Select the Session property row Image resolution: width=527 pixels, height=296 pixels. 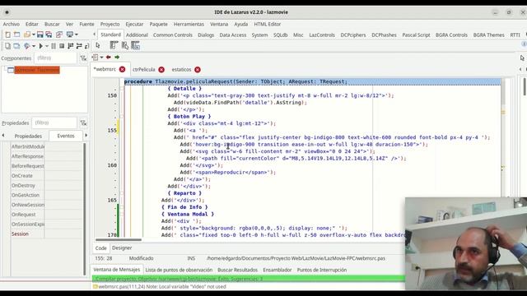click(46, 234)
